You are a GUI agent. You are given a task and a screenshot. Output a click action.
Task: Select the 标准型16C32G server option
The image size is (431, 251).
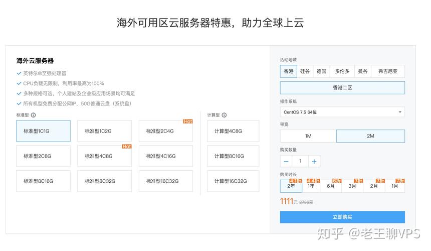click(x=166, y=181)
